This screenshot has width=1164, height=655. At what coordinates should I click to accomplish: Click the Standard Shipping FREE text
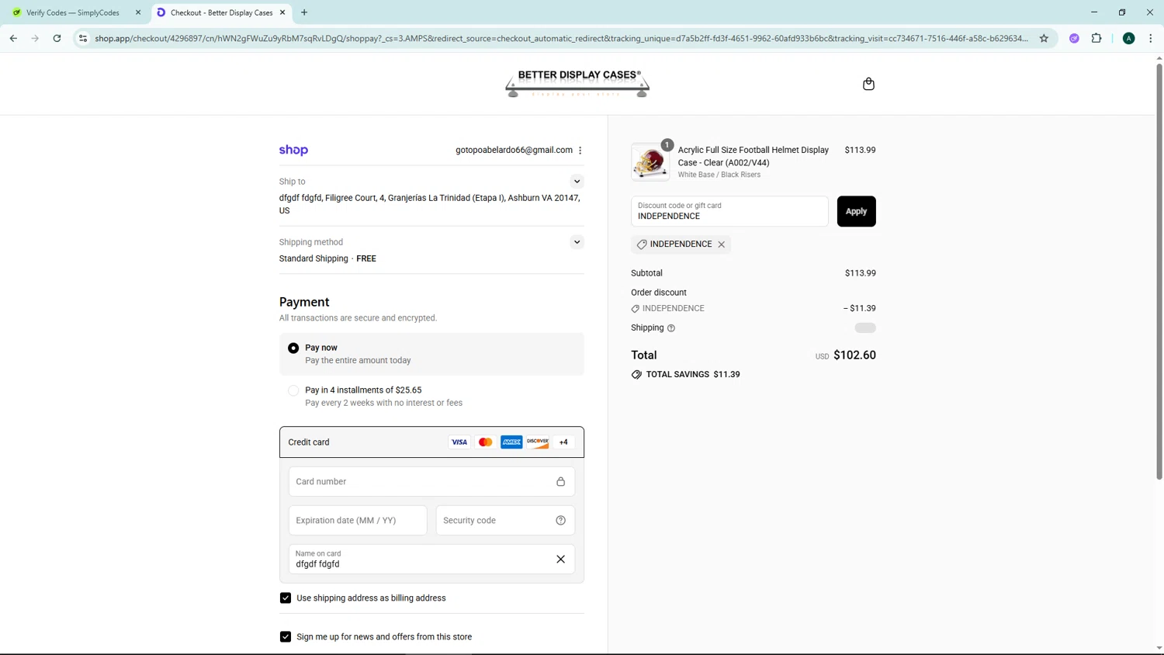click(327, 259)
